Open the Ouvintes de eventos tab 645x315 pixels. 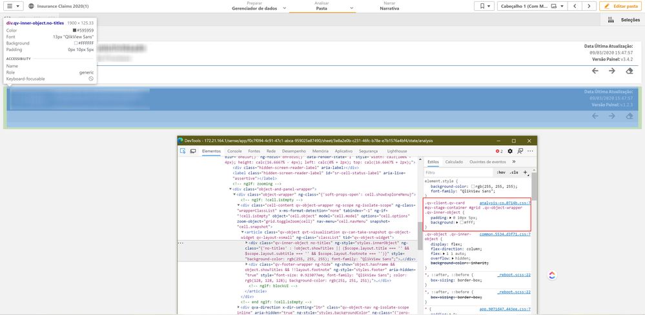coord(488,162)
